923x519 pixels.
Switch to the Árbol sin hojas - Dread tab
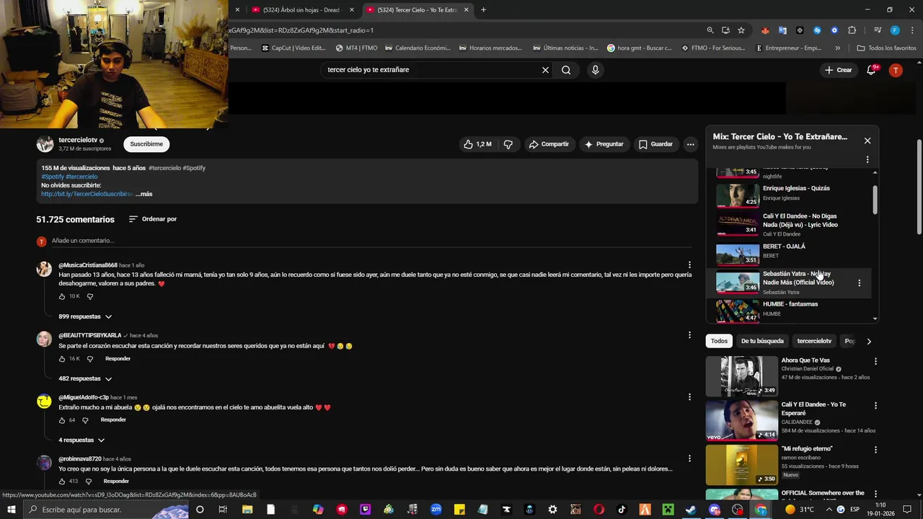[301, 10]
